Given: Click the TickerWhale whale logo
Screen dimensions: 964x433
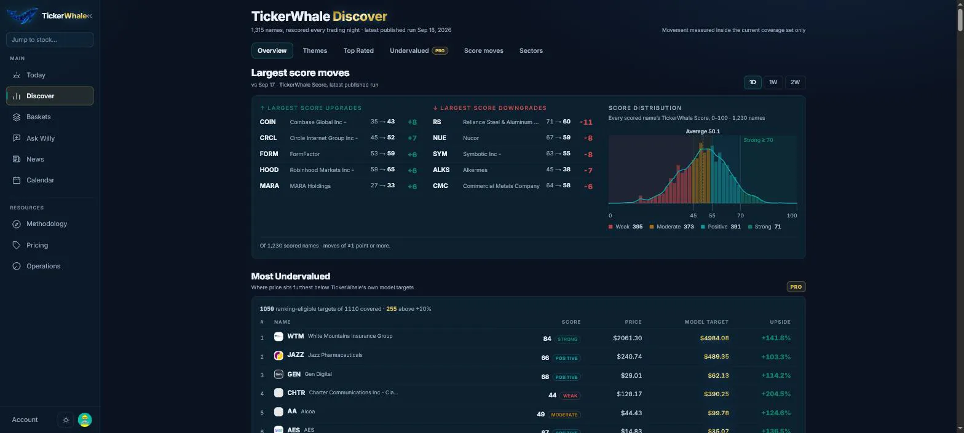Looking at the screenshot, I should tap(22, 16).
